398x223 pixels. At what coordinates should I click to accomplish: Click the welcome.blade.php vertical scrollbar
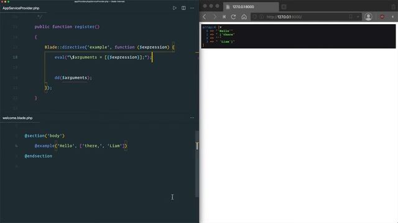click(197, 164)
